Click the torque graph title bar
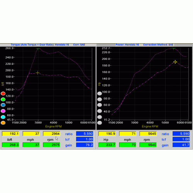 [x=48, y=45]
